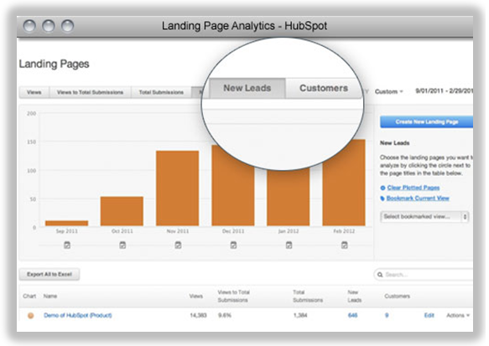Sort by Views to Total Submissions column header
Viewport: 489px width, 346px height.
[x=233, y=297]
